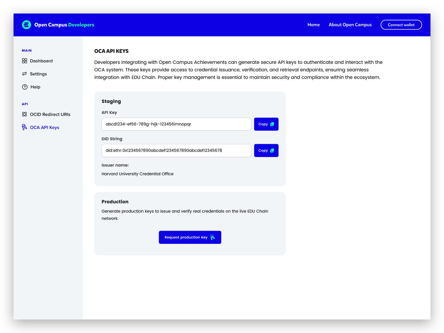The image size is (444, 333).
Task: Open About Open Campus page
Action: (x=350, y=25)
